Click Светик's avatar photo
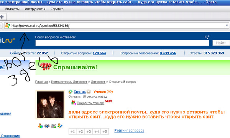This screenshot has width=230, height=138. (x=50, y=105)
